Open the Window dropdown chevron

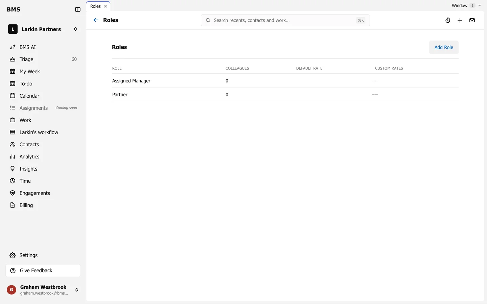(x=480, y=6)
